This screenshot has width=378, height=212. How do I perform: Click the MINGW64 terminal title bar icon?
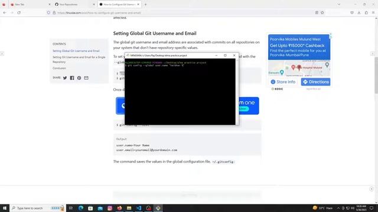[x=128, y=55]
